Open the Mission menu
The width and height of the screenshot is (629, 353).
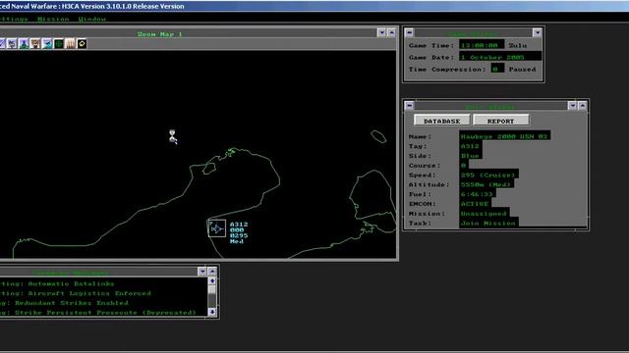53,19
